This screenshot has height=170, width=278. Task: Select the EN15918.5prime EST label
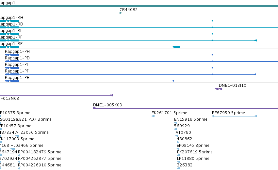pyautogui.click(x=191, y=119)
